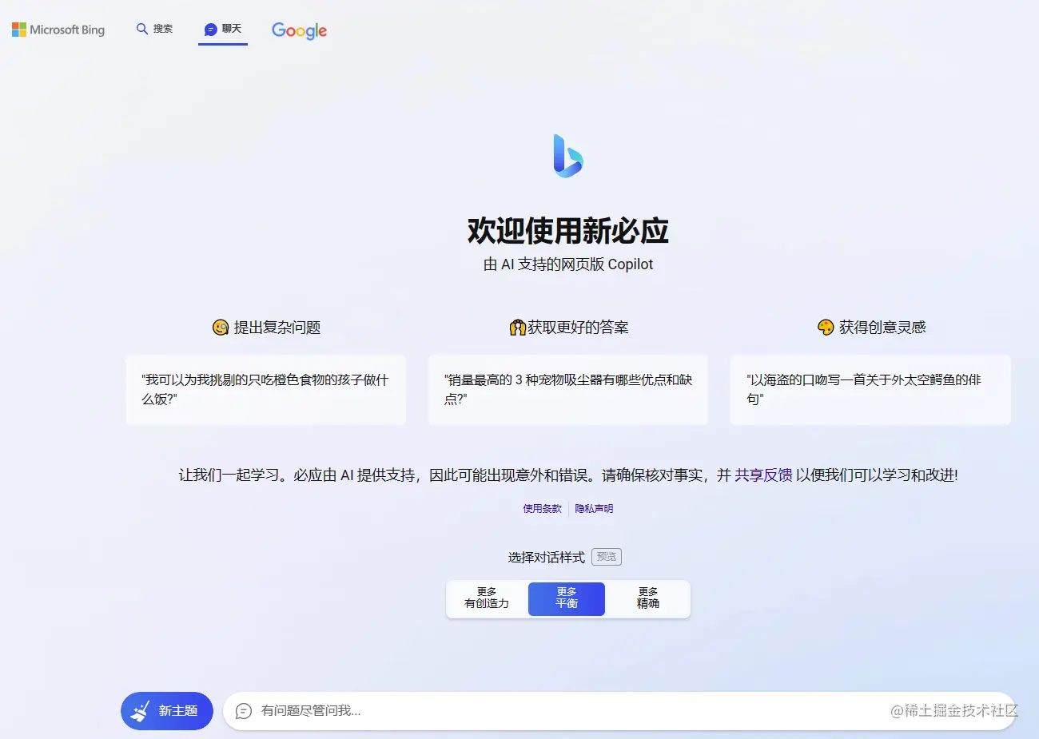Open Google via the Google logo
Image resolution: width=1039 pixels, height=739 pixels.
tap(299, 30)
